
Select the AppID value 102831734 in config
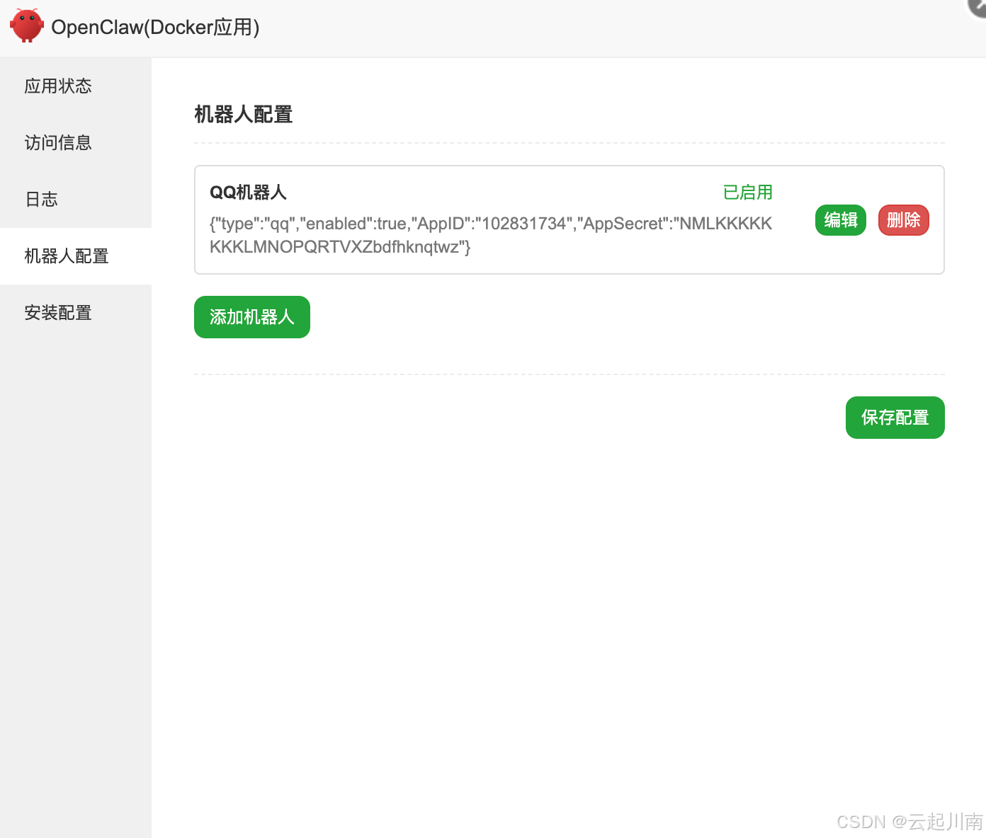coord(525,223)
